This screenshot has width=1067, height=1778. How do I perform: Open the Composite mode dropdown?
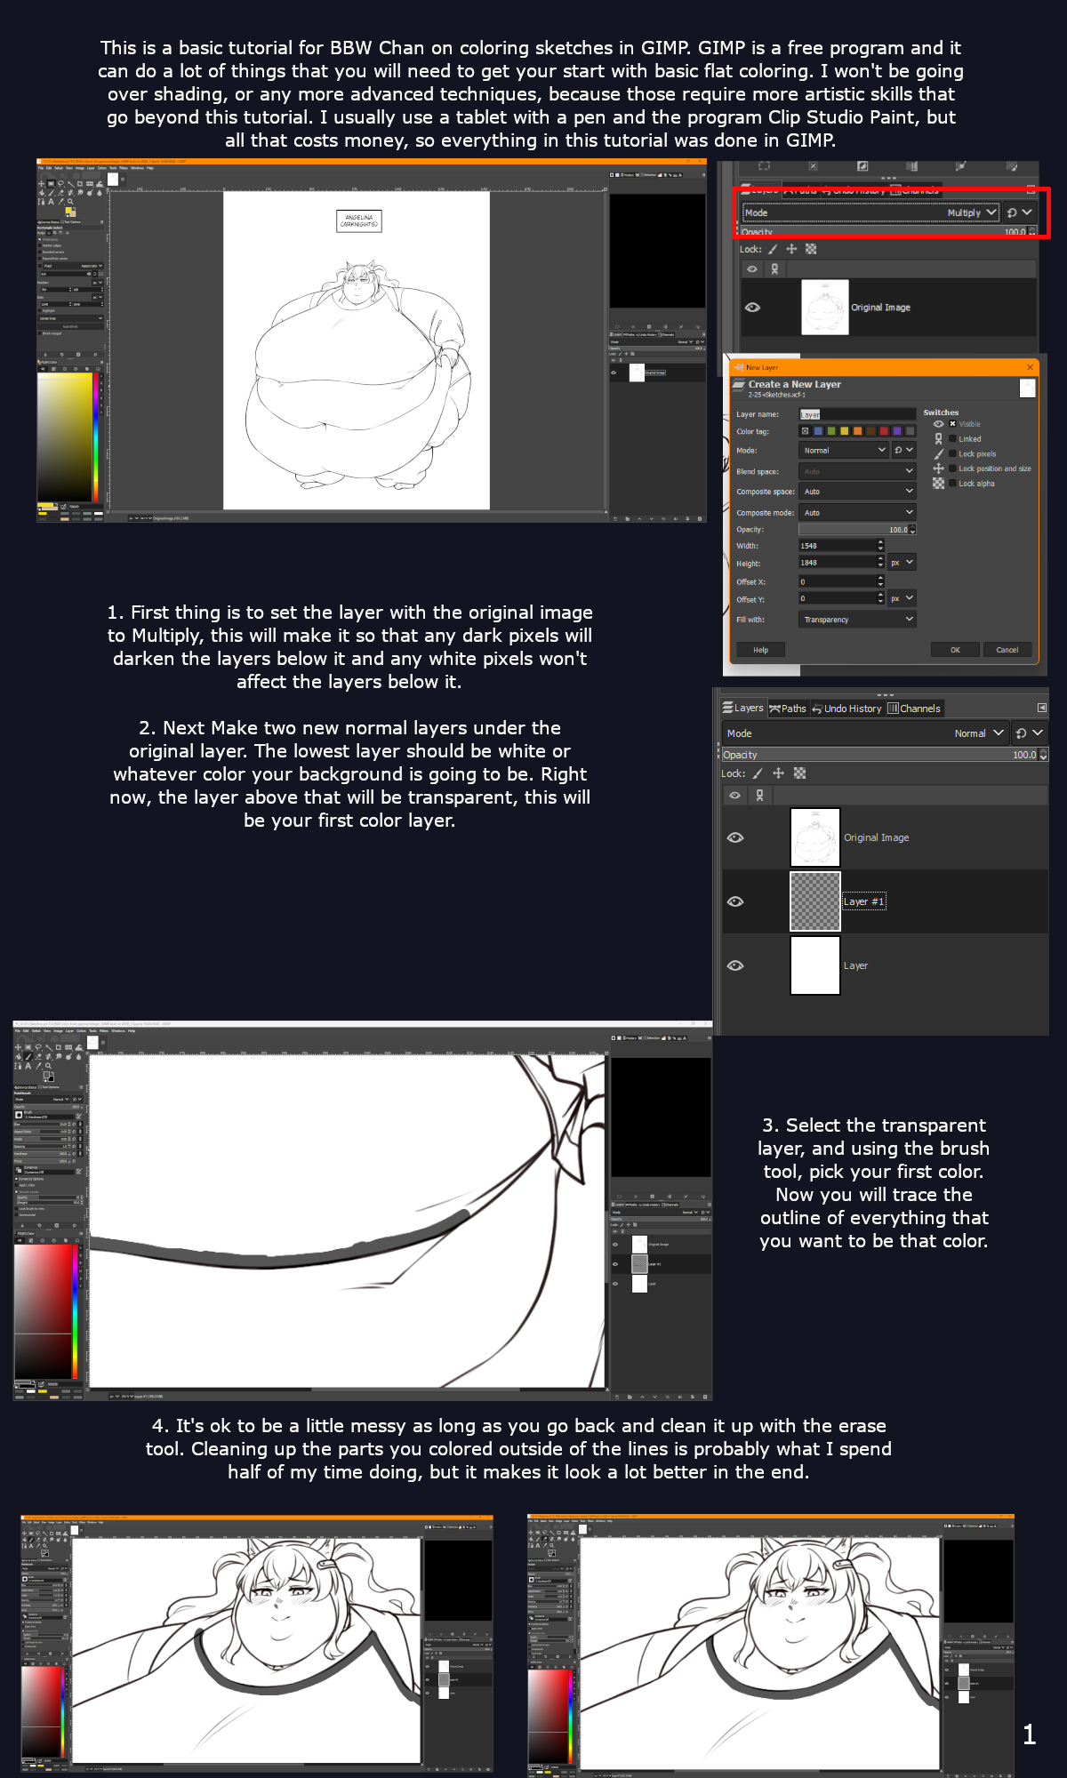857,513
